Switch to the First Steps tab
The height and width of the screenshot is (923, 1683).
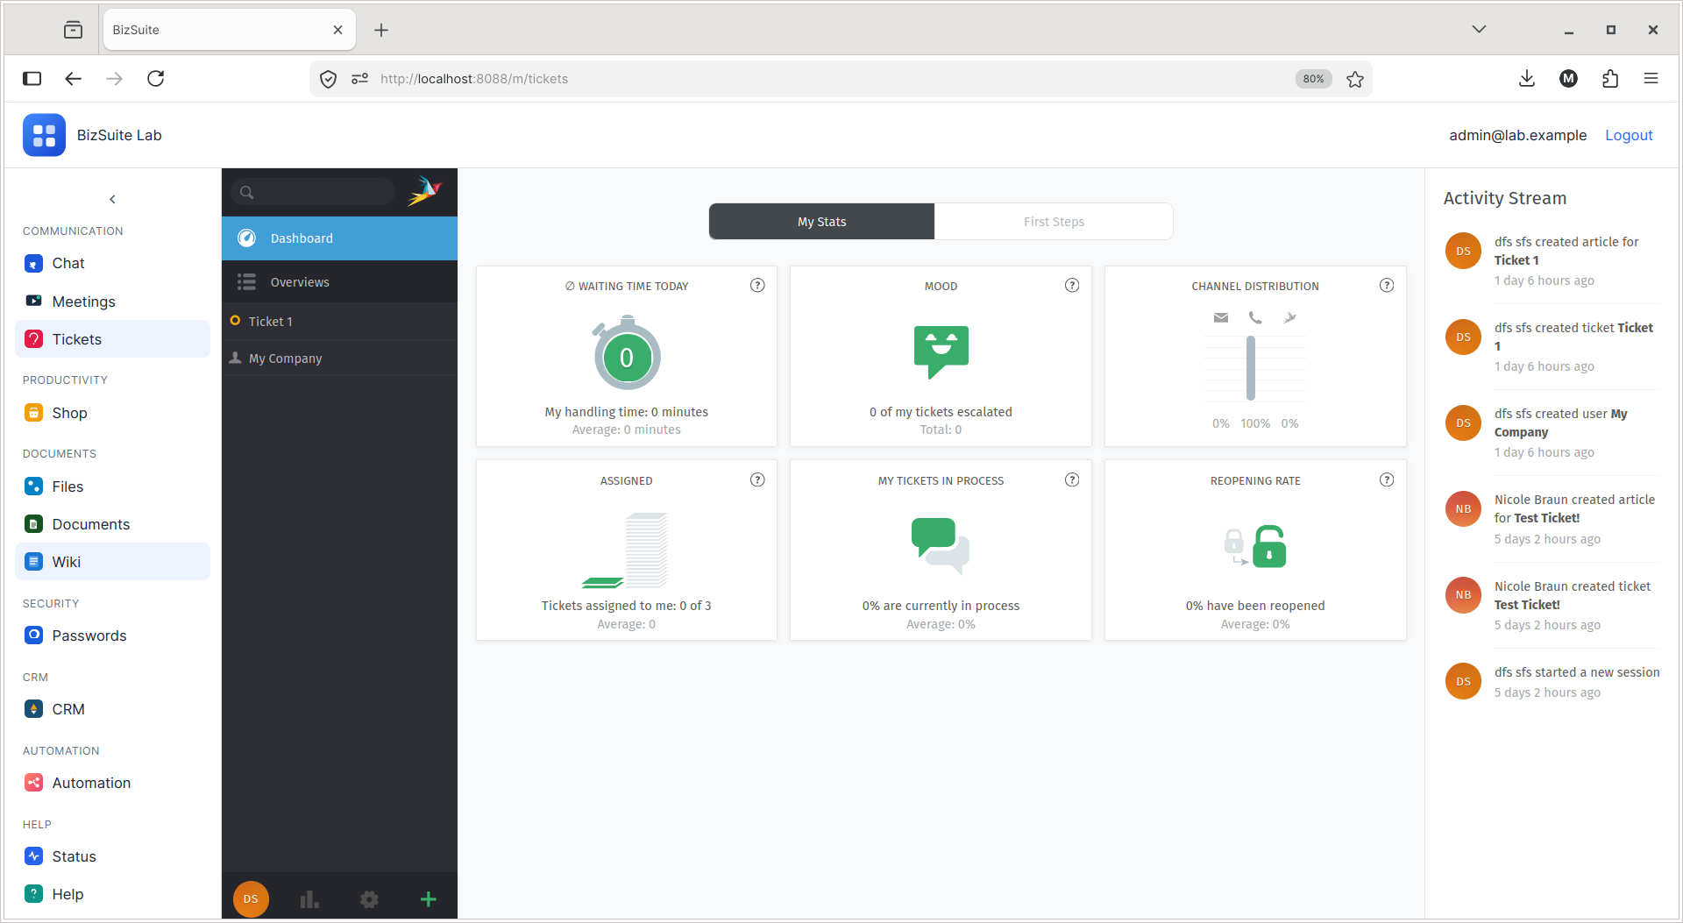coord(1054,222)
